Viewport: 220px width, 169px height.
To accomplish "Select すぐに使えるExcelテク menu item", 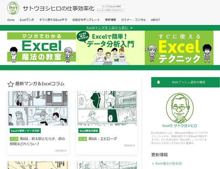I will click(53, 20).
